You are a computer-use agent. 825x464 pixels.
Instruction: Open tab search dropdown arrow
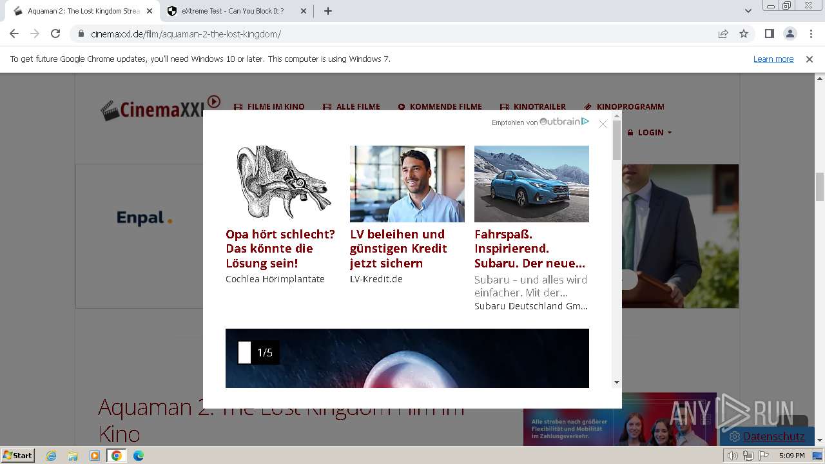748,11
